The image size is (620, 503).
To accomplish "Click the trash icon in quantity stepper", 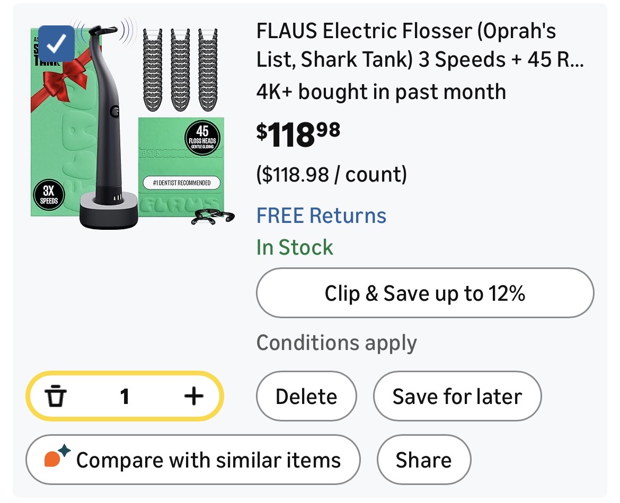I will click(56, 396).
